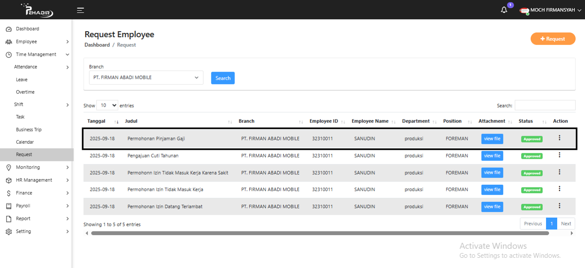Expand the Payroll sidebar menu
This screenshot has height=268, width=585.
coord(36,206)
